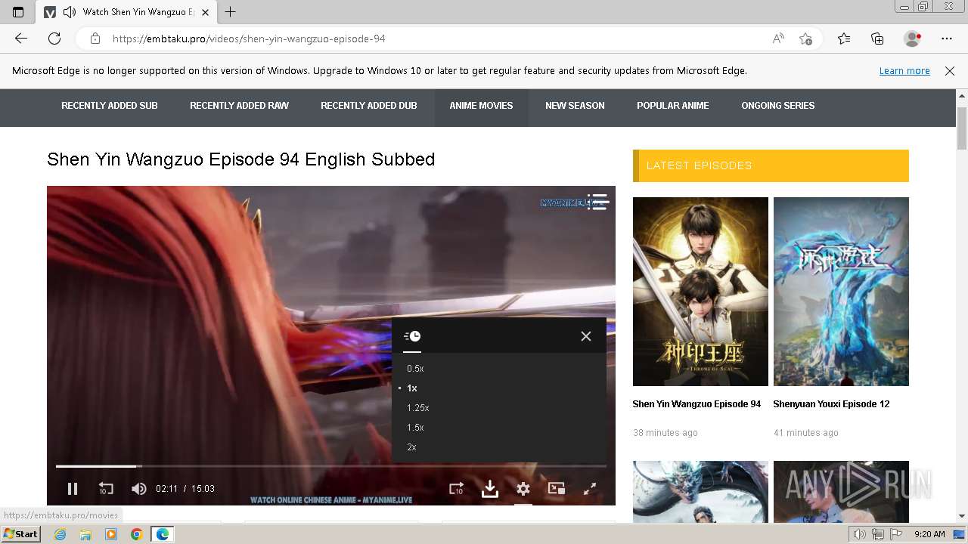Open a new browser tab
This screenshot has width=968, height=544.
coord(231,12)
